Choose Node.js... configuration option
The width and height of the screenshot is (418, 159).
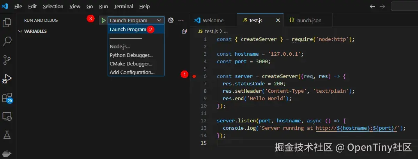(x=136, y=47)
